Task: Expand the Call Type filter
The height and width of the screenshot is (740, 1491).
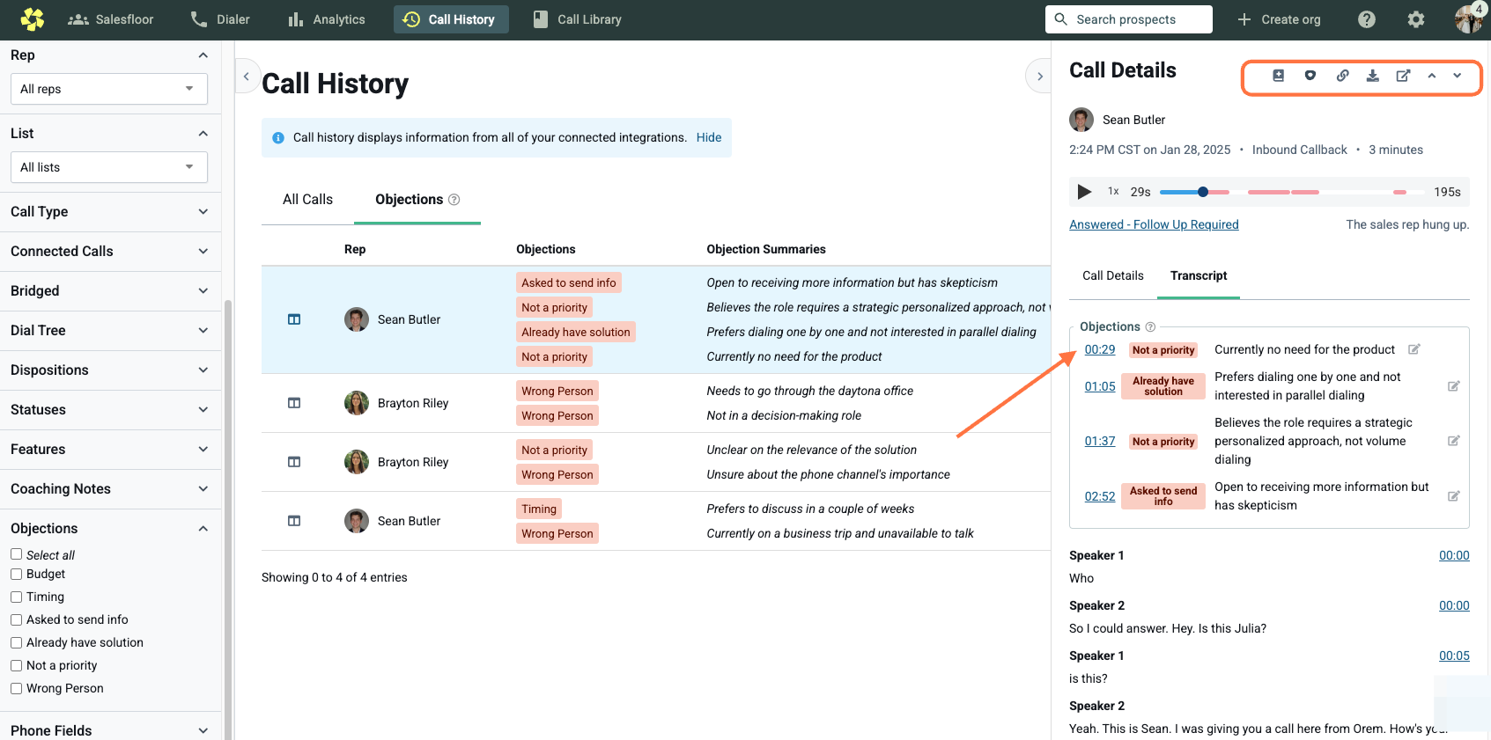Action: [x=109, y=211]
